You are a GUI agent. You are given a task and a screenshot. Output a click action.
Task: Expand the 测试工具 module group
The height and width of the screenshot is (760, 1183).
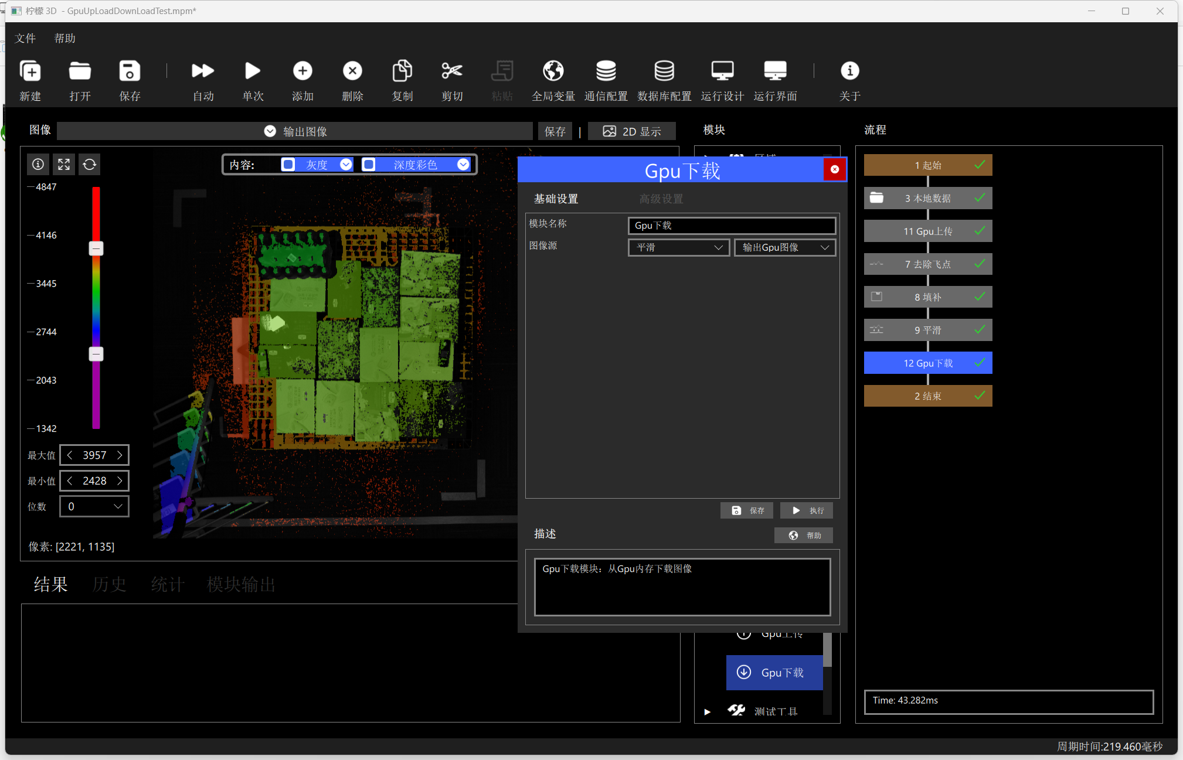pos(708,711)
